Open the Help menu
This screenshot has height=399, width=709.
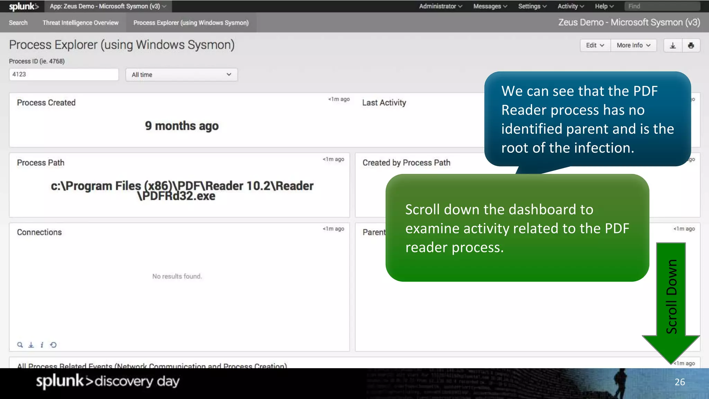click(x=604, y=6)
